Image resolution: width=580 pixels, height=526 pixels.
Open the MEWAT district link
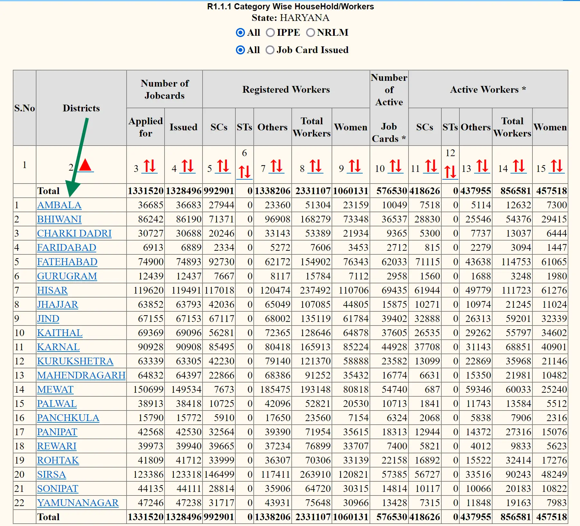55,389
